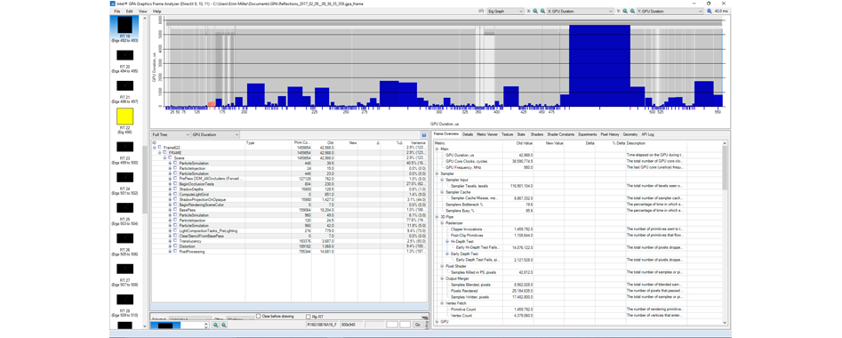Open the Help menu
Viewport: 842px width, 338px height.
[x=156, y=11]
